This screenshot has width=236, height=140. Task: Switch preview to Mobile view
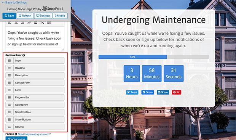pos(60,16)
